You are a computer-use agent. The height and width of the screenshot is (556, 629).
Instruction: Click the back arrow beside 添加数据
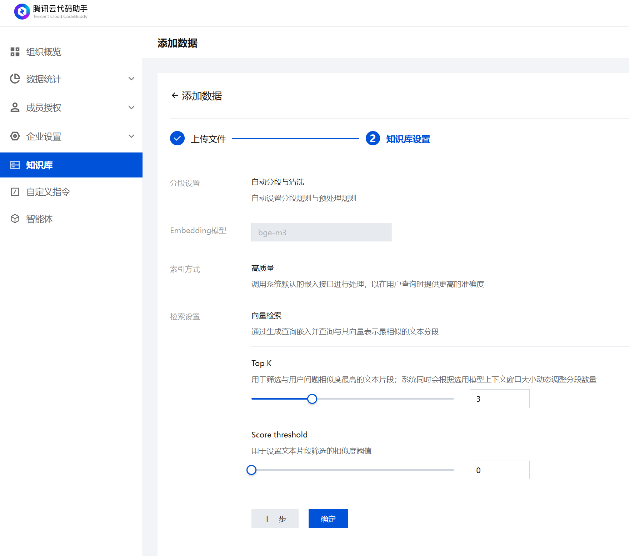(x=175, y=95)
